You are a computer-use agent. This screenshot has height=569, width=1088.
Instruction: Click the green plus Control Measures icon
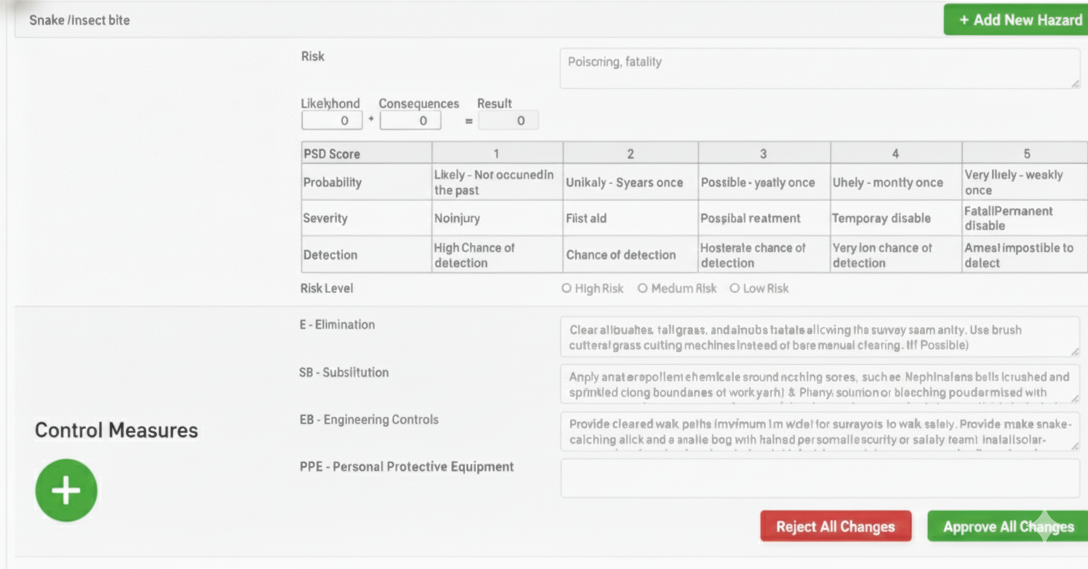pyautogui.click(x=66, y=490)
